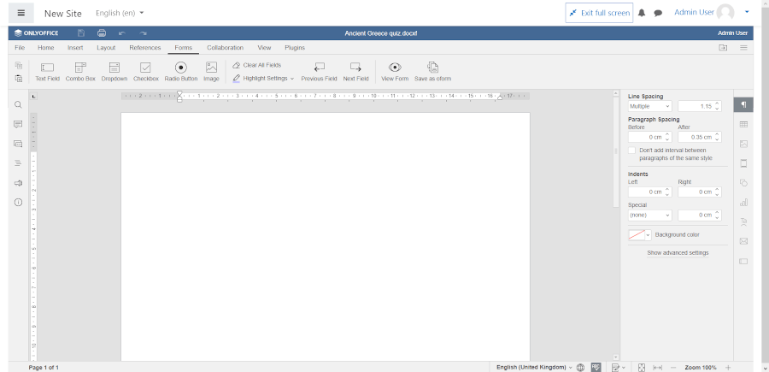Screen dimensions: 769x372
Task: Insert a Dropdown form field
Action: (114, 72)
